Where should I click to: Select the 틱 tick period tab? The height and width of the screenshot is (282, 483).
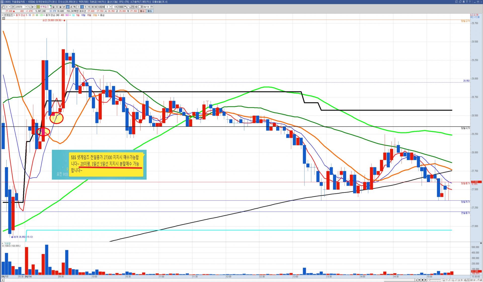(x=74, y=7)
